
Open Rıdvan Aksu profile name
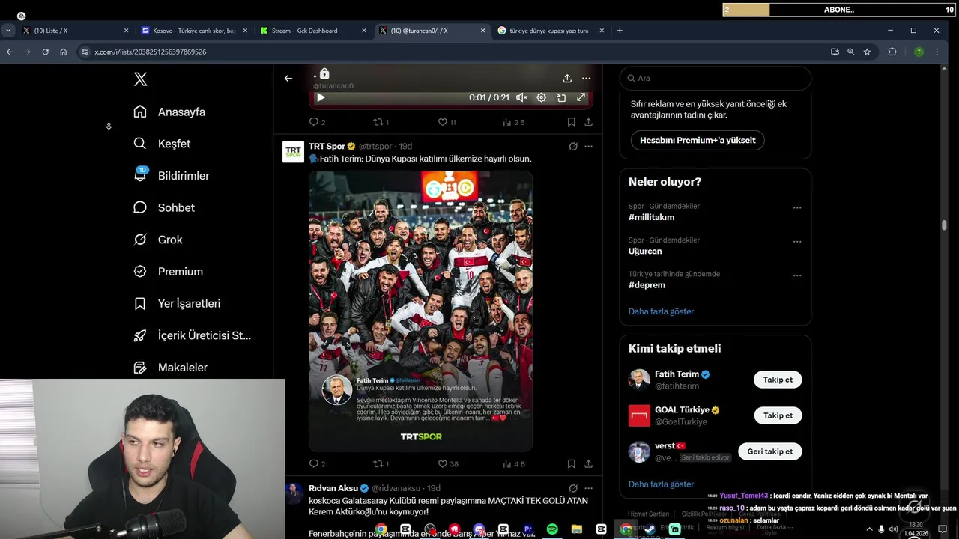pos(333,488)
